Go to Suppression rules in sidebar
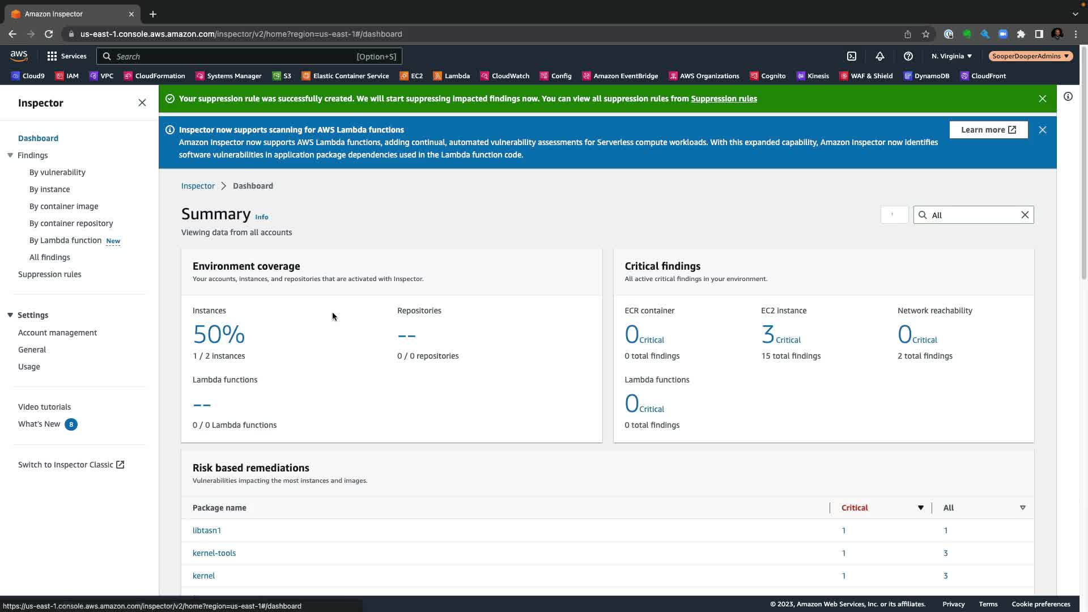1088x612 pixels. click(x=50, y=274)
